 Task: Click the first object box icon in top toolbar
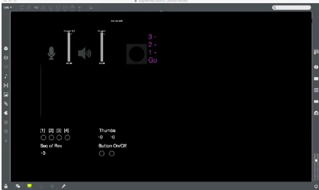(22, 8)
